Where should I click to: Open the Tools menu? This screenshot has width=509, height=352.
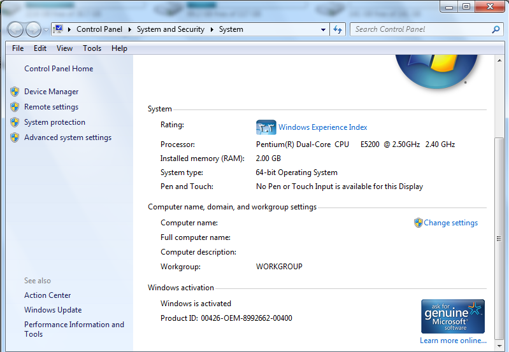[92, 48]
